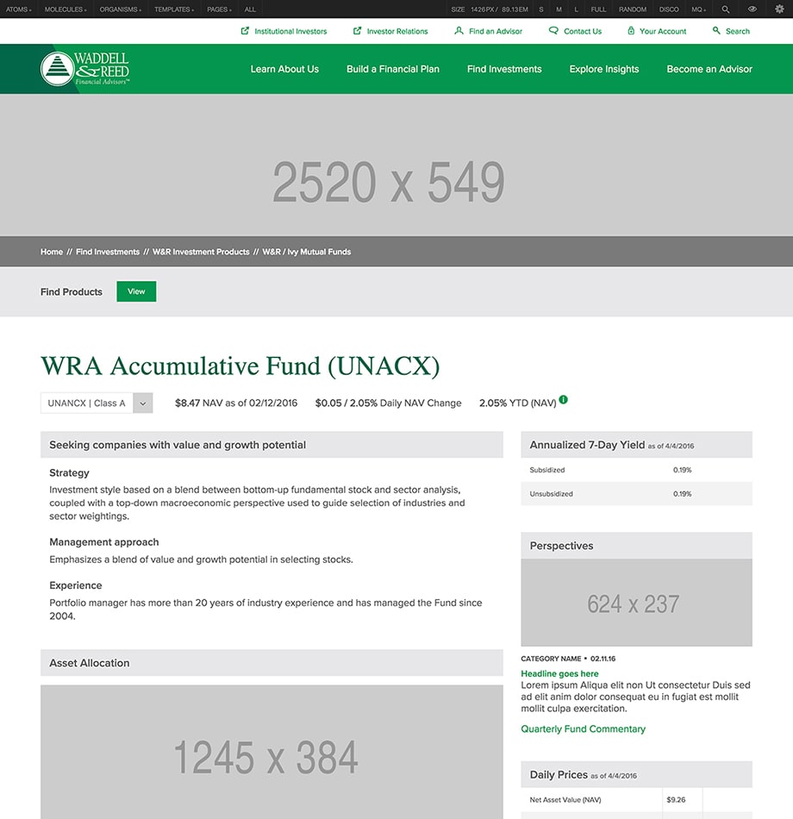
Task: Click the Daily NAV Change value
Action: point(388,403)
